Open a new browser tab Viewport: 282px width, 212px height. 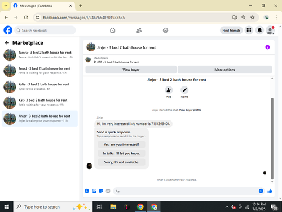click(x=81, y=6)
